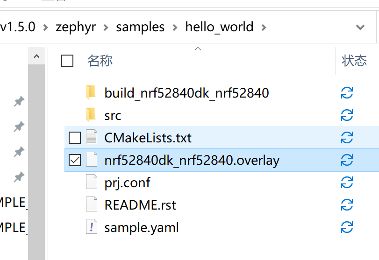The height and width of the screenshot is (260, 379).
Task: Click the navigation pane scrollbar up arrow
Action: click(x=36, y=57)
